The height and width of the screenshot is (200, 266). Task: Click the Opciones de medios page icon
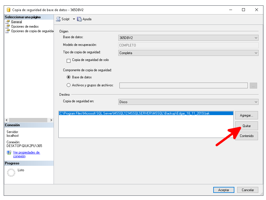click(x=8, y=26)
